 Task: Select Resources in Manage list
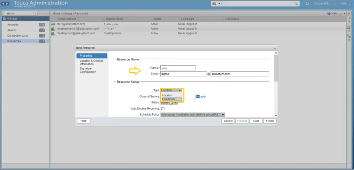coord(26,41)
